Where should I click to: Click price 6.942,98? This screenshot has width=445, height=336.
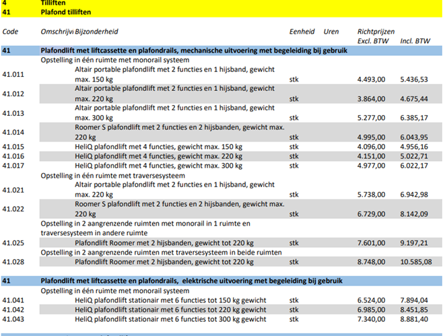[x=414, y=195]
